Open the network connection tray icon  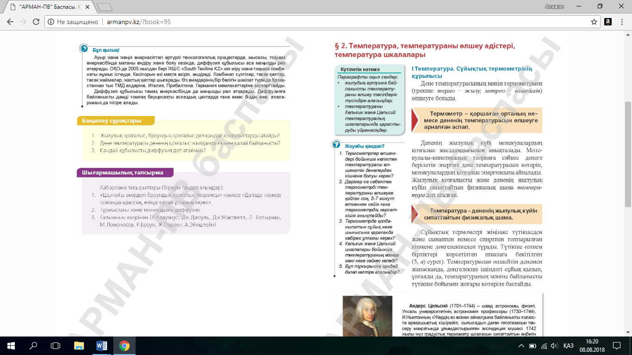point(544,345)
